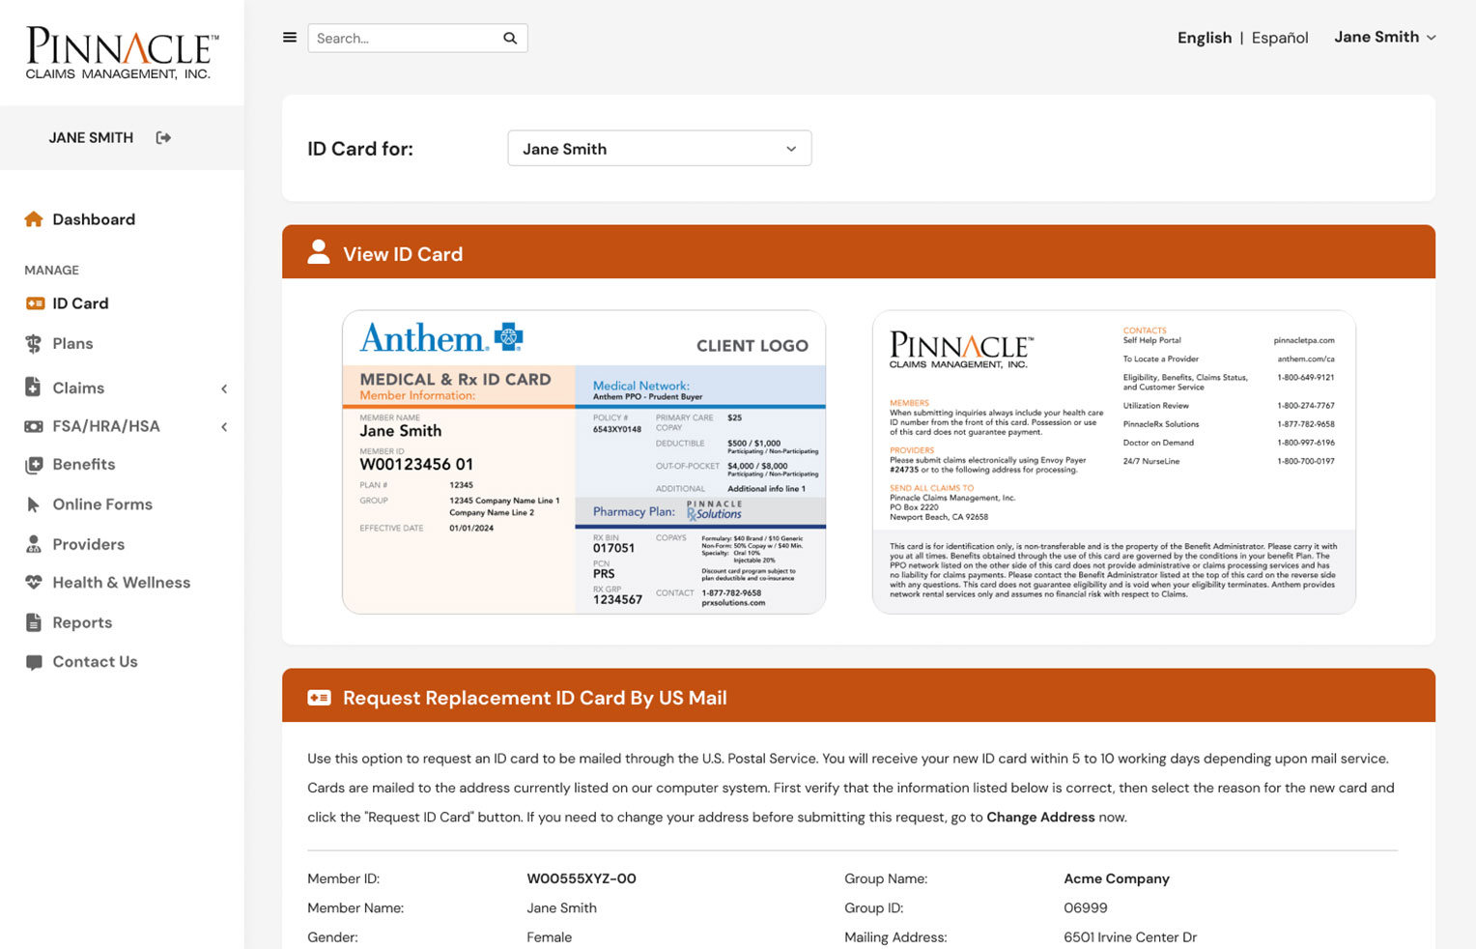Click the Member ID value W00555XYZ-00
Screen dimensions: 1476x949
582,879
